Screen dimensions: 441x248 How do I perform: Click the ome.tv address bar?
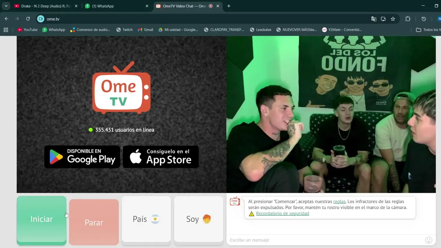207,19
